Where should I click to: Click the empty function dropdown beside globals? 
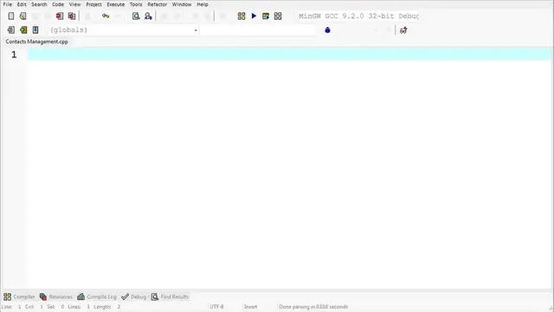pyautogui.click(x=257, y=30)
